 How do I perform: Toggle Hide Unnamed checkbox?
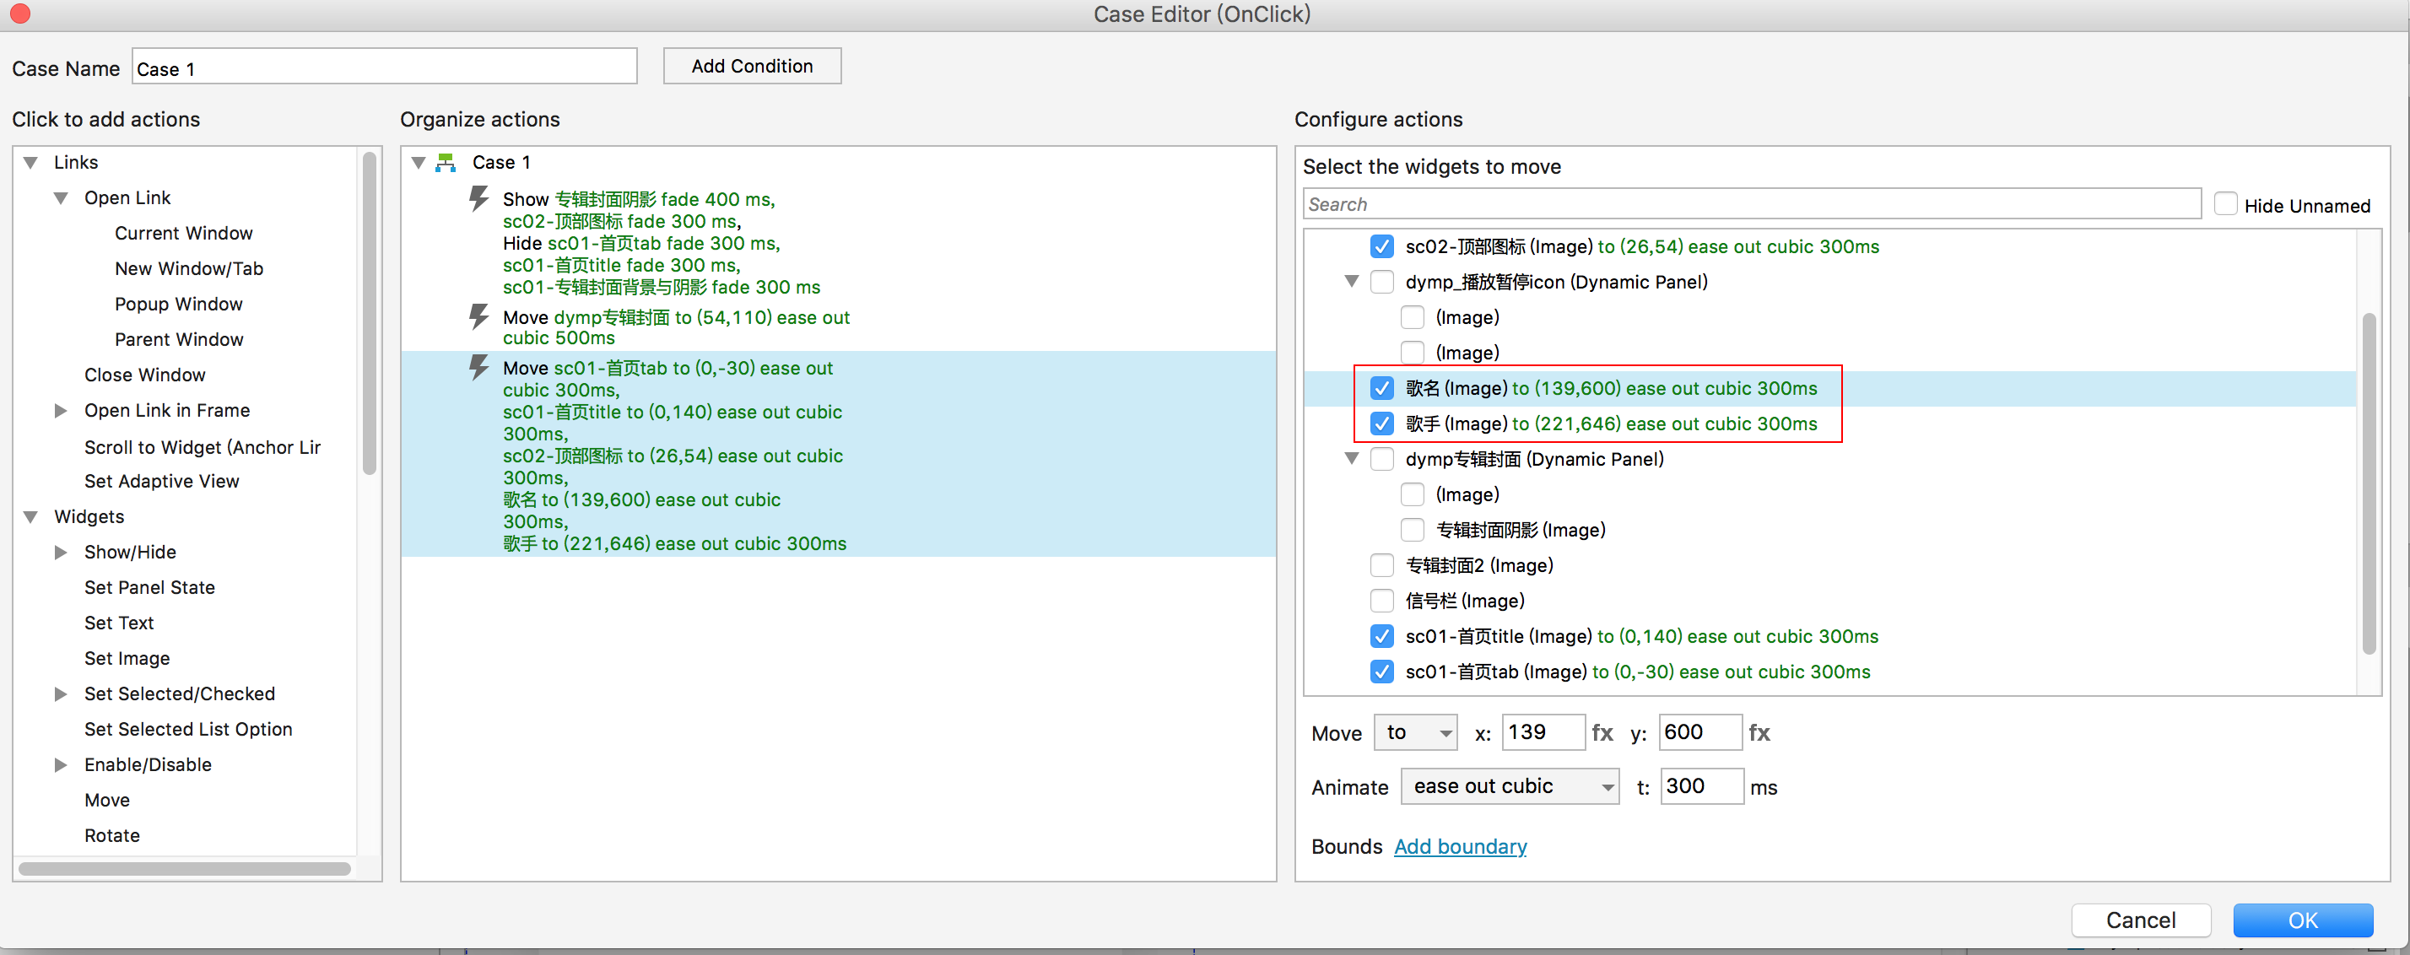pyautogui.click(x=2226, y=204)
